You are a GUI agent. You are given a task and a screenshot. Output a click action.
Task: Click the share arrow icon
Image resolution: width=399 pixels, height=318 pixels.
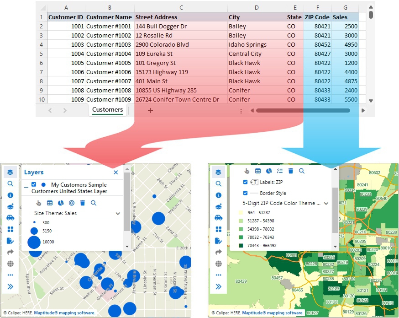pos(10,252)
